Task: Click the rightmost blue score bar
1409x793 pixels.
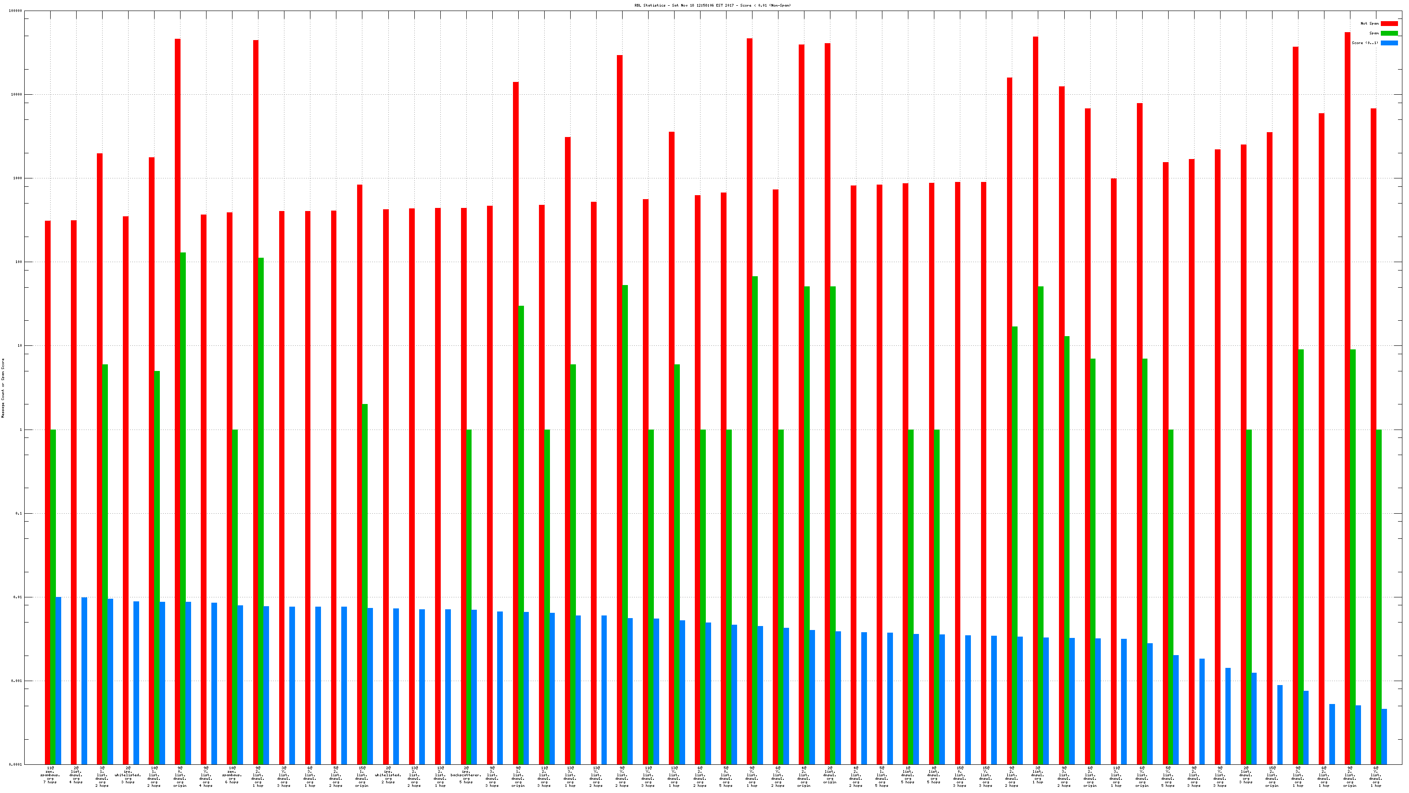Action: click(1384, 737)
